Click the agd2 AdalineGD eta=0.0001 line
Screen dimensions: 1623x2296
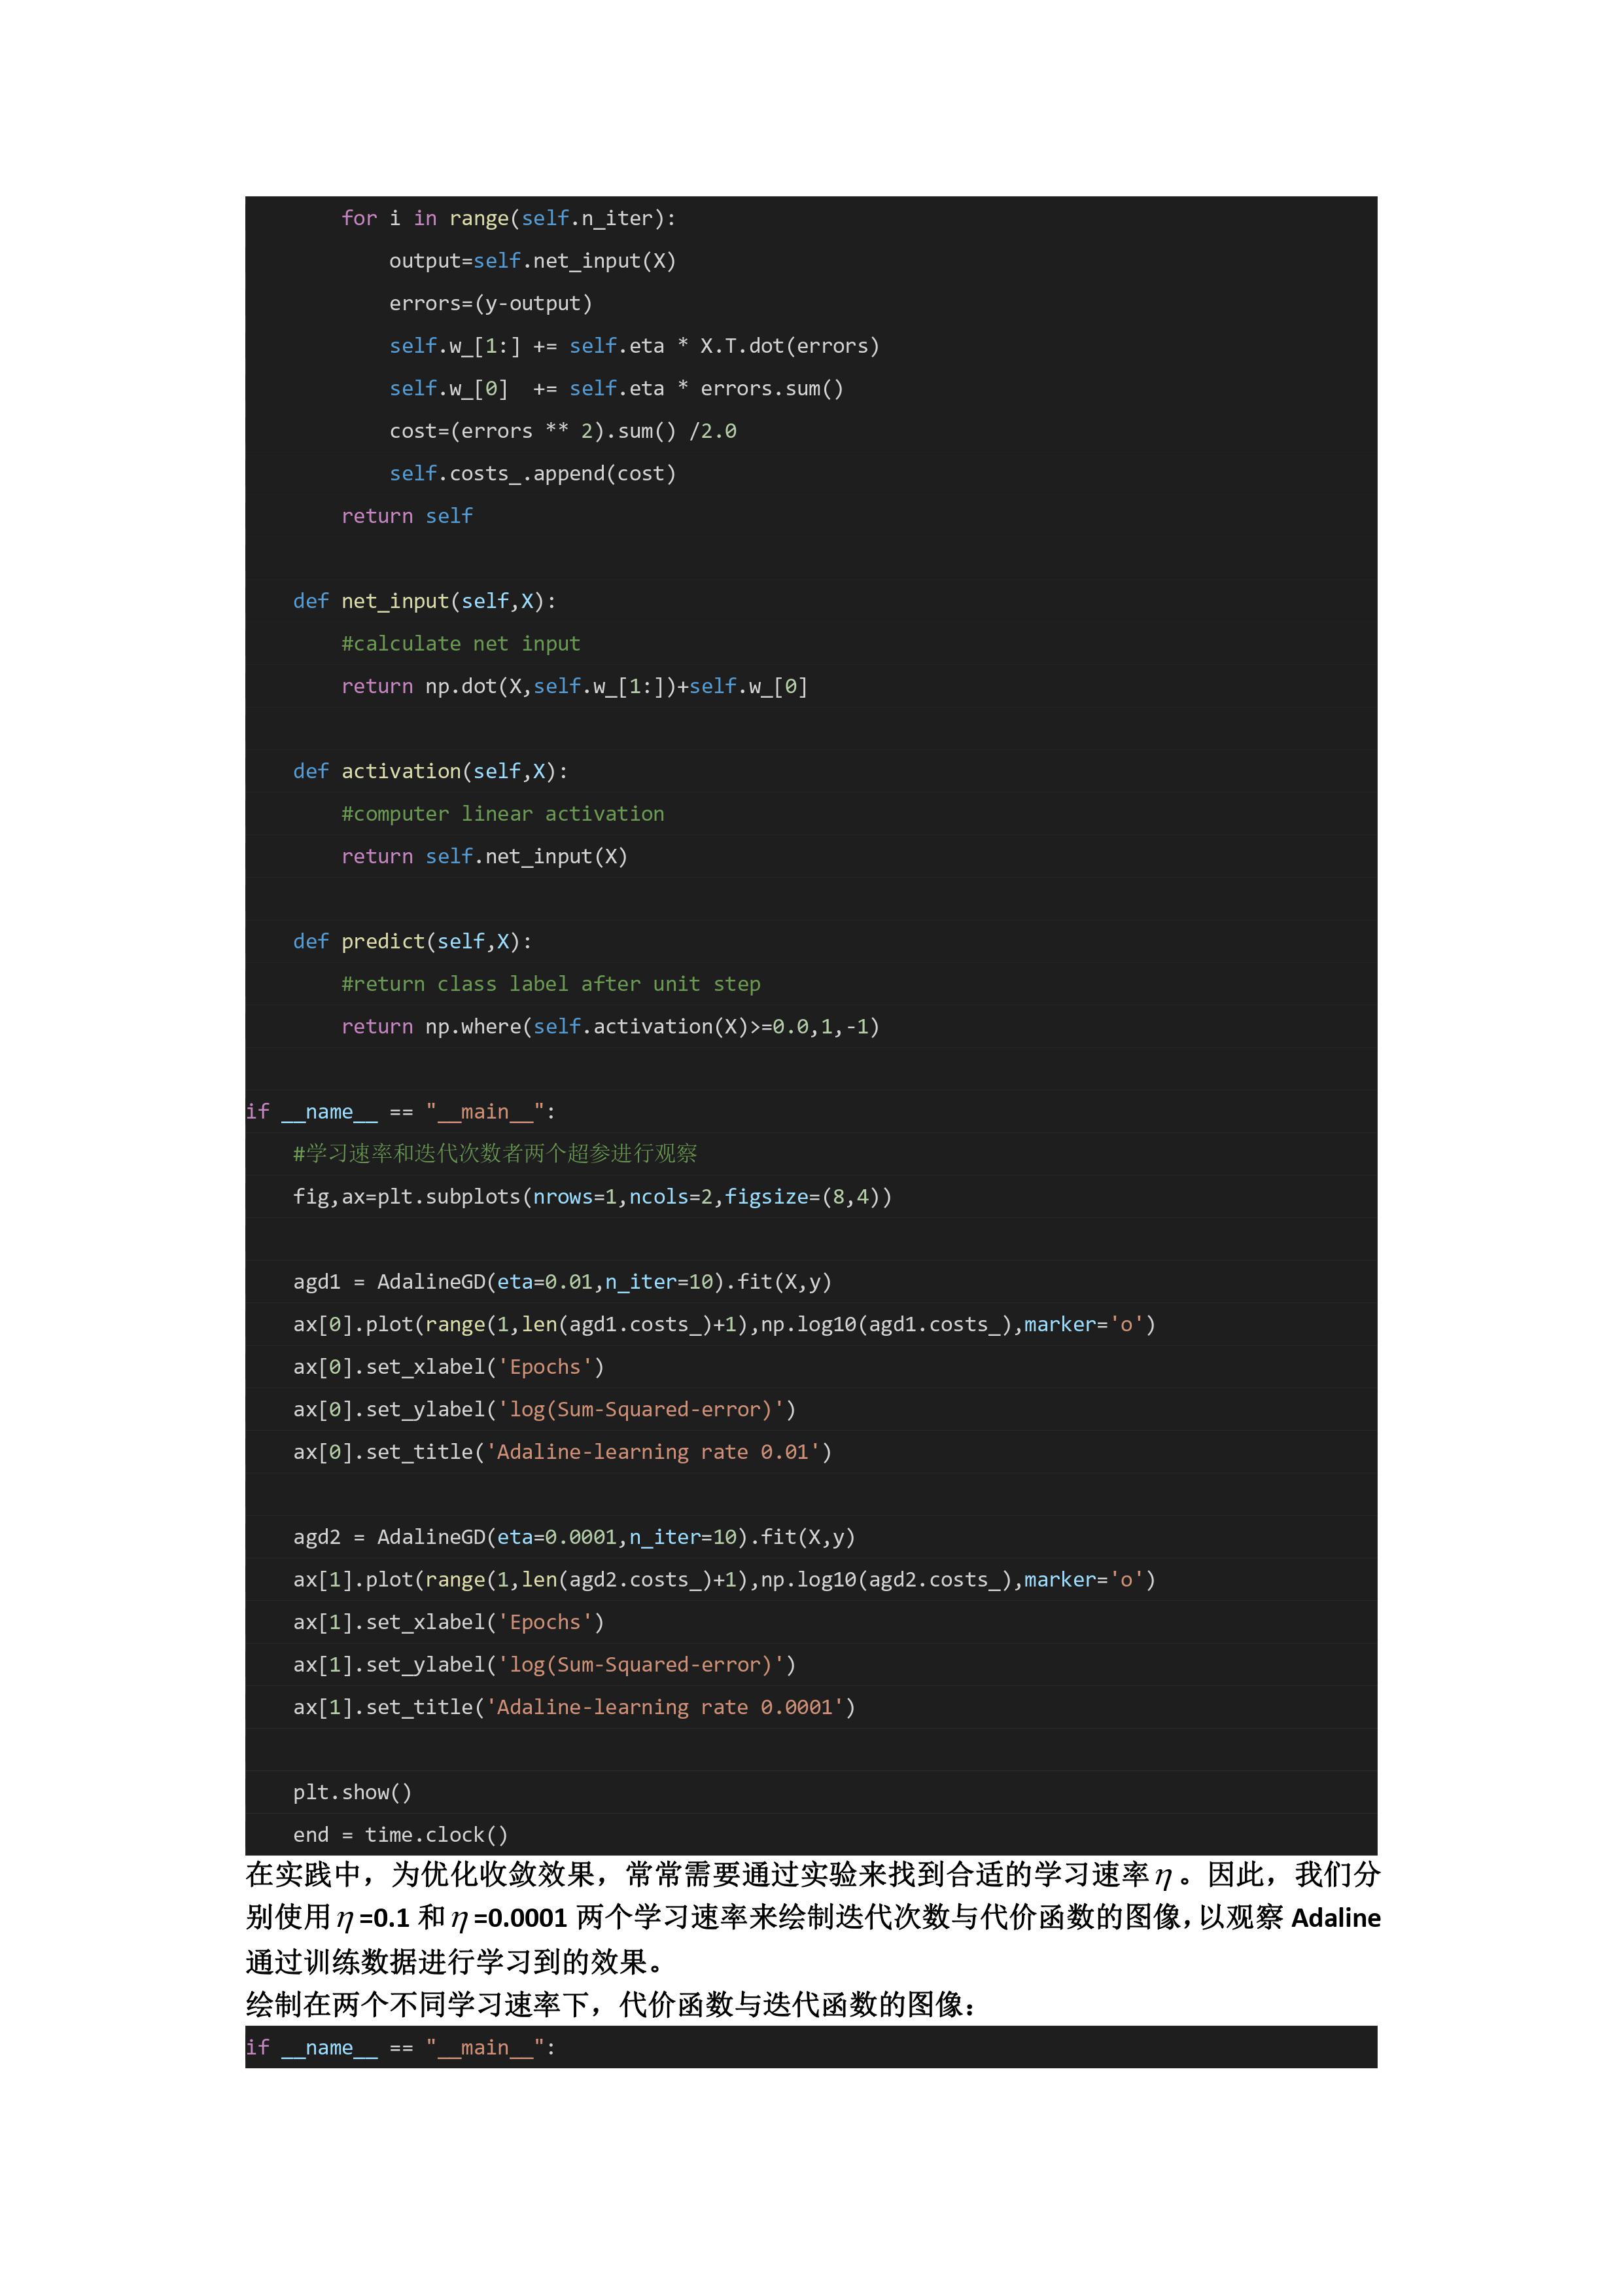pyautogui.click(x=574, y=1537)
